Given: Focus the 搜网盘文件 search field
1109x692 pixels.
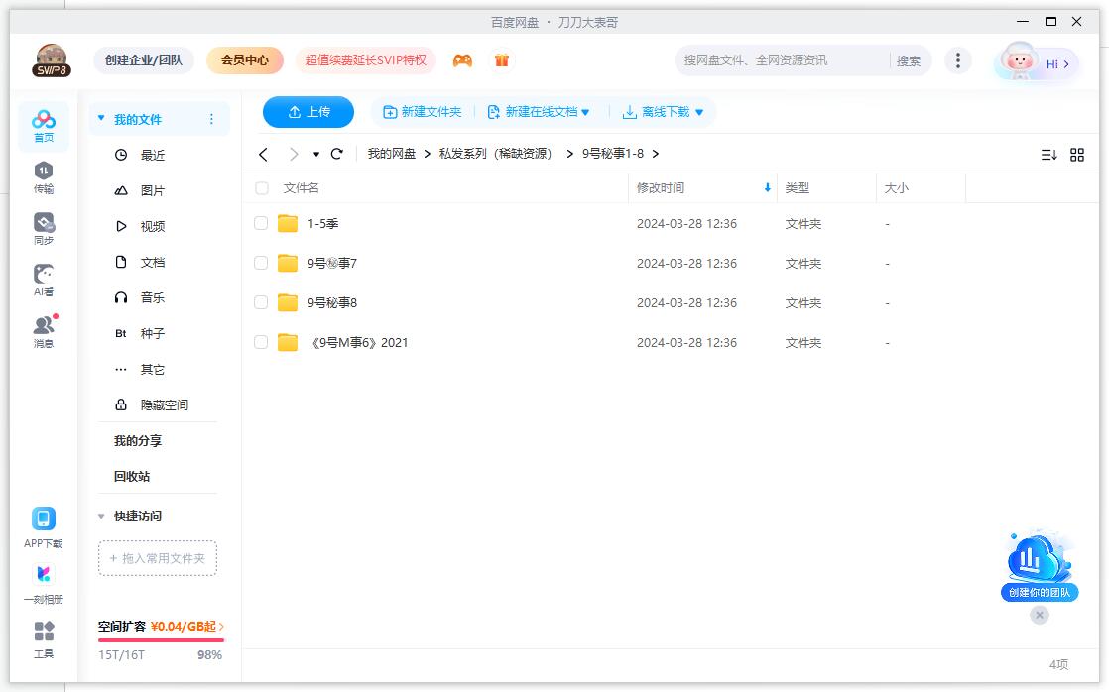Looking at the screenshot, I should (x=782, y=60).
